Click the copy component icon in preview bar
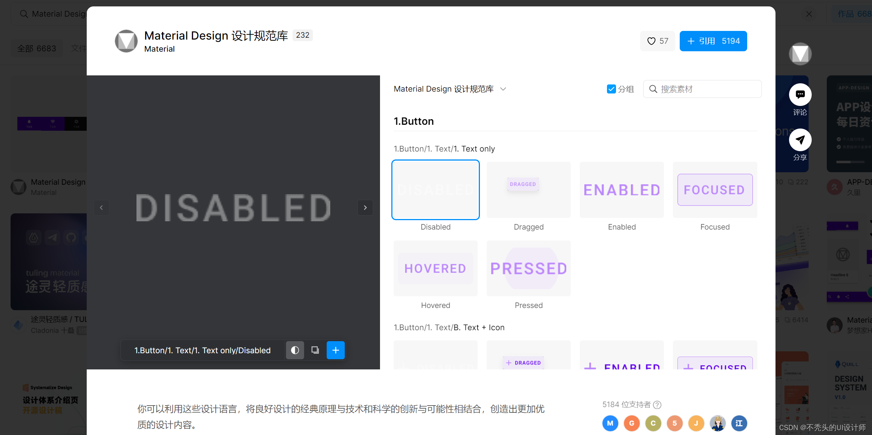Screen dimensions: 872x435 315,350
